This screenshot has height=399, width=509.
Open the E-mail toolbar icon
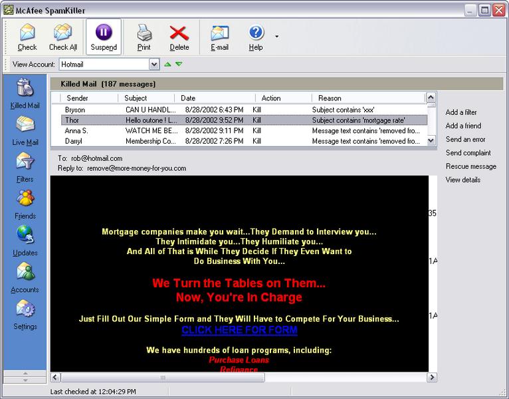click(219, 37)
